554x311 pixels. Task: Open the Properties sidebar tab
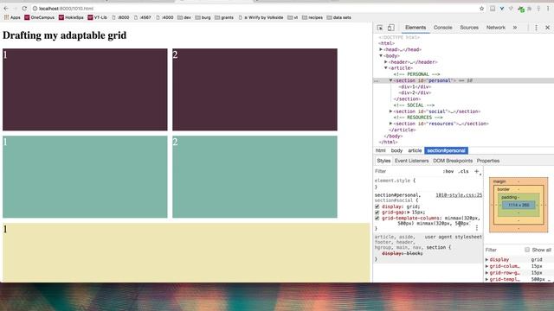tap(488, 161)
